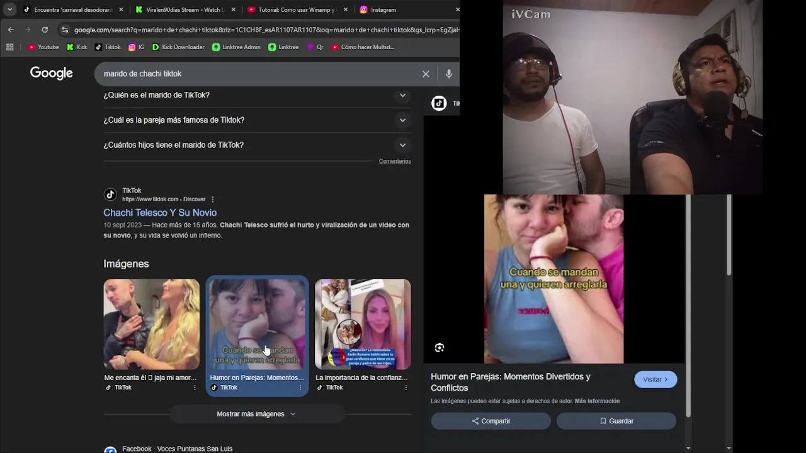Open options for 'Humor en Parejas' image
The height and width of the screenshot is (453, 806).
[x=300, y=388]
